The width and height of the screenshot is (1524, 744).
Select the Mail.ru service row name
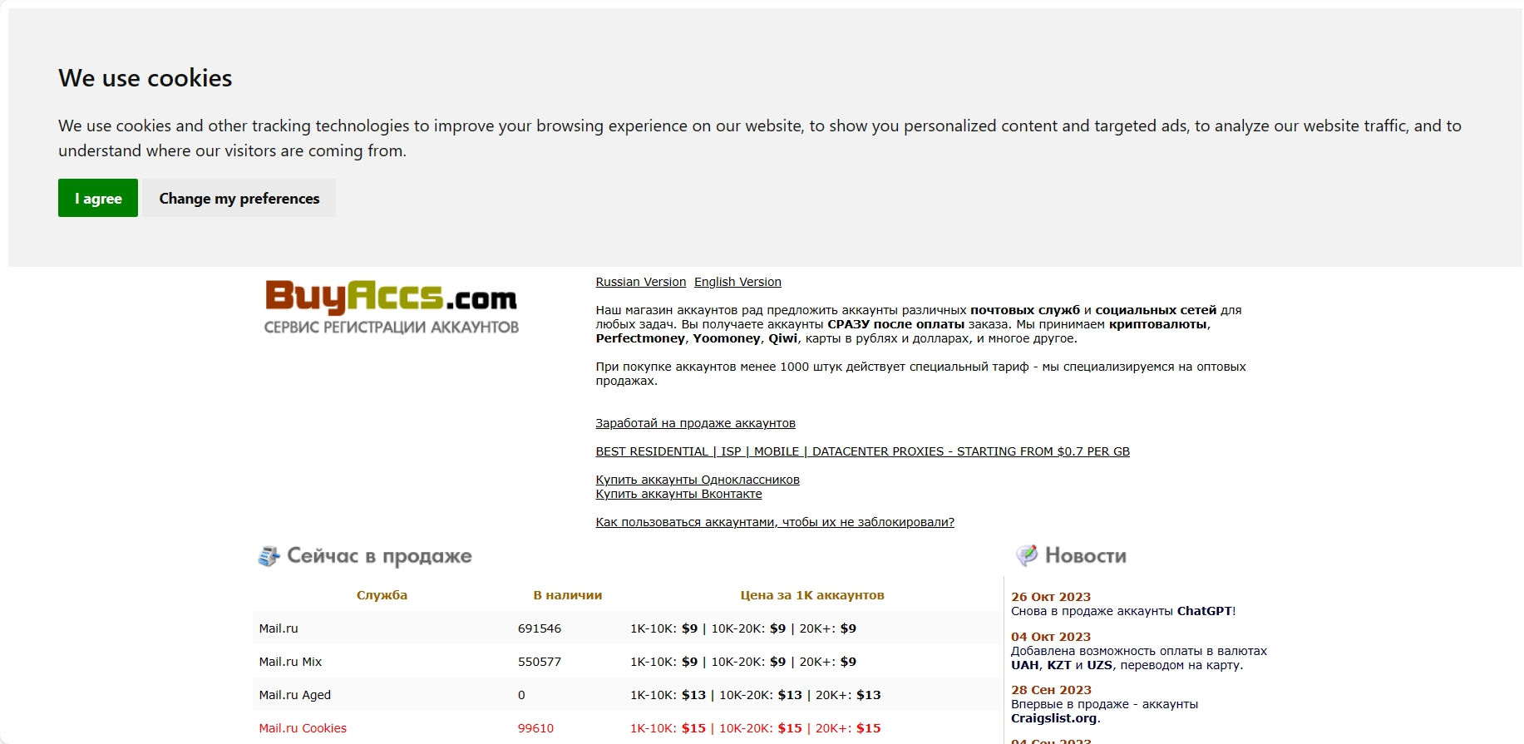coord(279,628)
